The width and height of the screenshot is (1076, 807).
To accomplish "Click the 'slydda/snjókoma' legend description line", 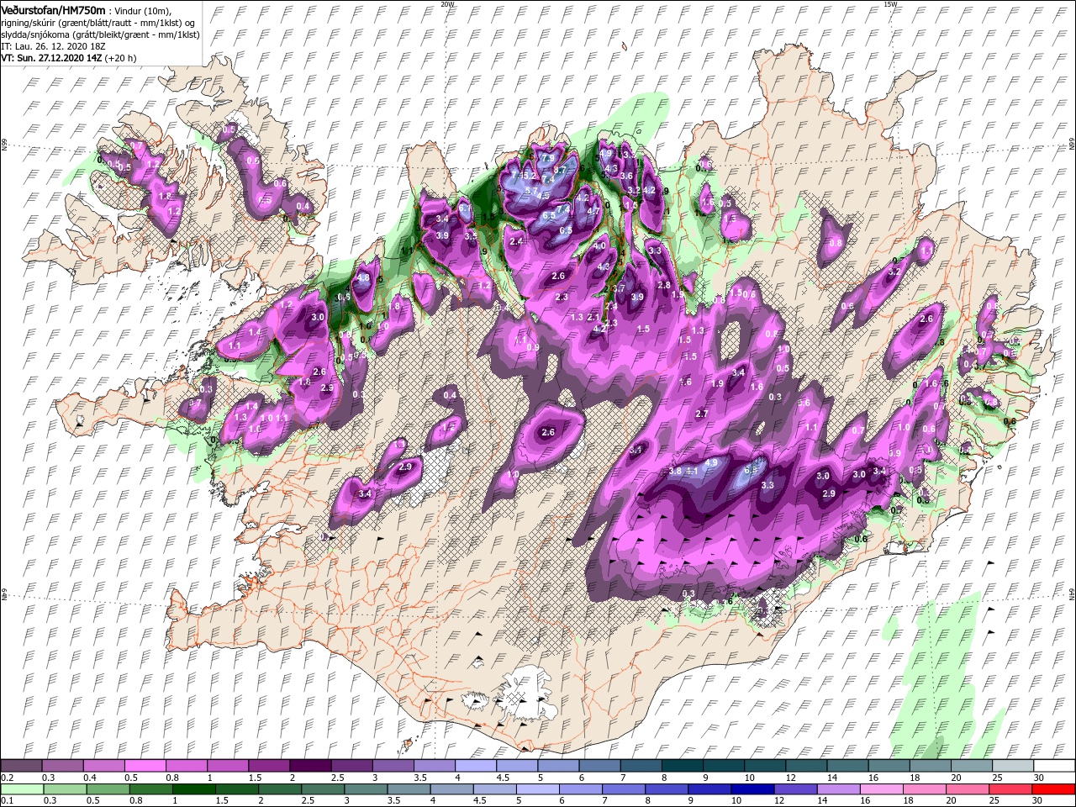I will (99, 34).
